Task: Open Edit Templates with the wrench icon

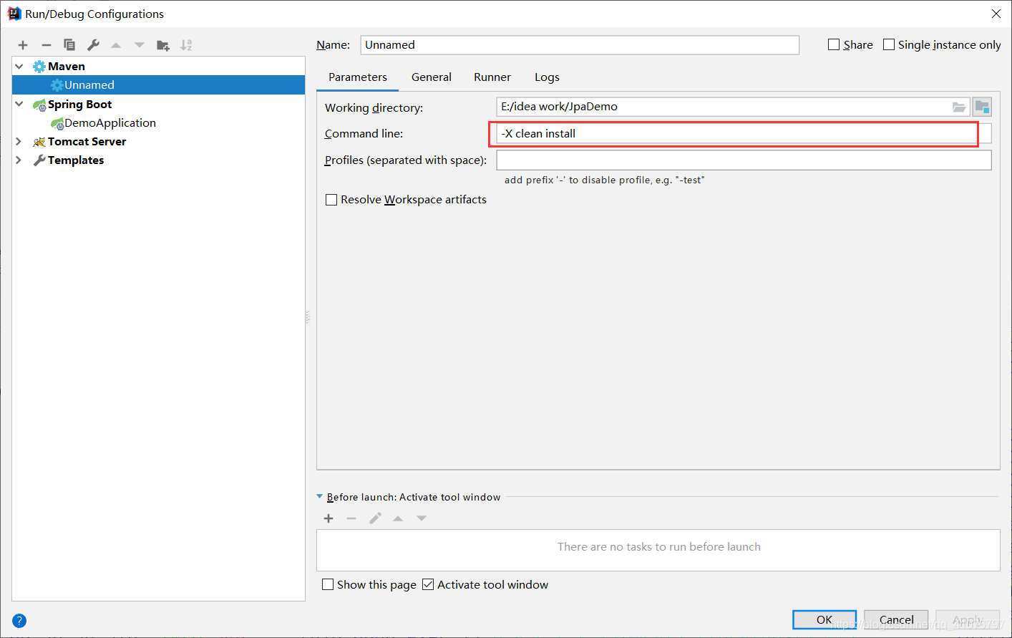Action: point(92,44)
